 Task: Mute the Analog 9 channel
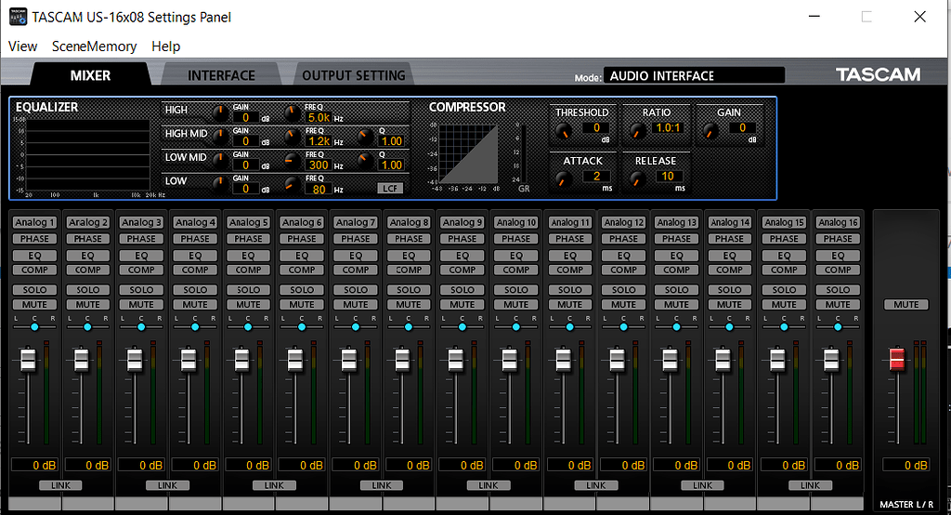pyautogui.click(x=462, y=304)
